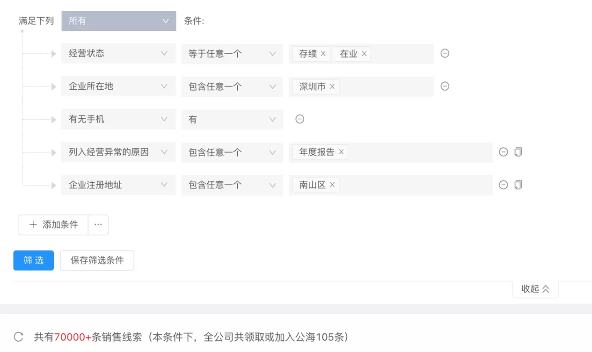Copy the 列入经营异常的原因 condition row
592x352 pixels.
(518, 152)
